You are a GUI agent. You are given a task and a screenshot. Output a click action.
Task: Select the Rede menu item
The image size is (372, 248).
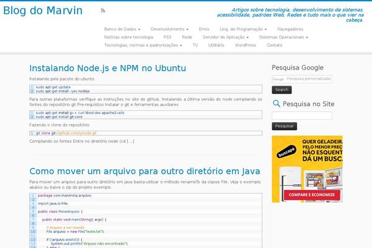(x=187, y=37)
